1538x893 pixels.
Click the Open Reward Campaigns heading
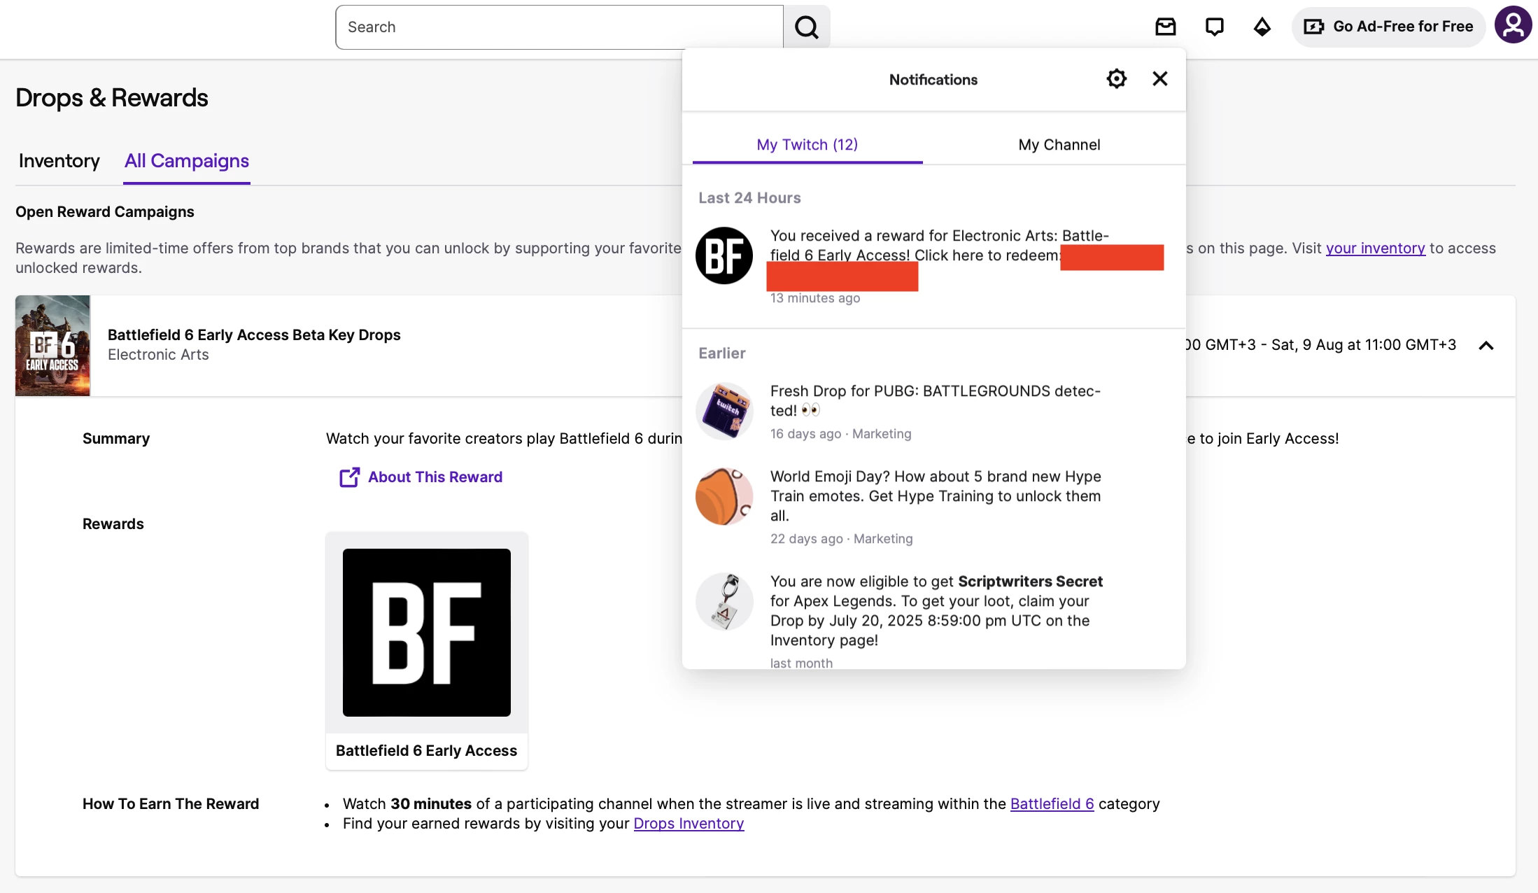(x=105, y=212)
